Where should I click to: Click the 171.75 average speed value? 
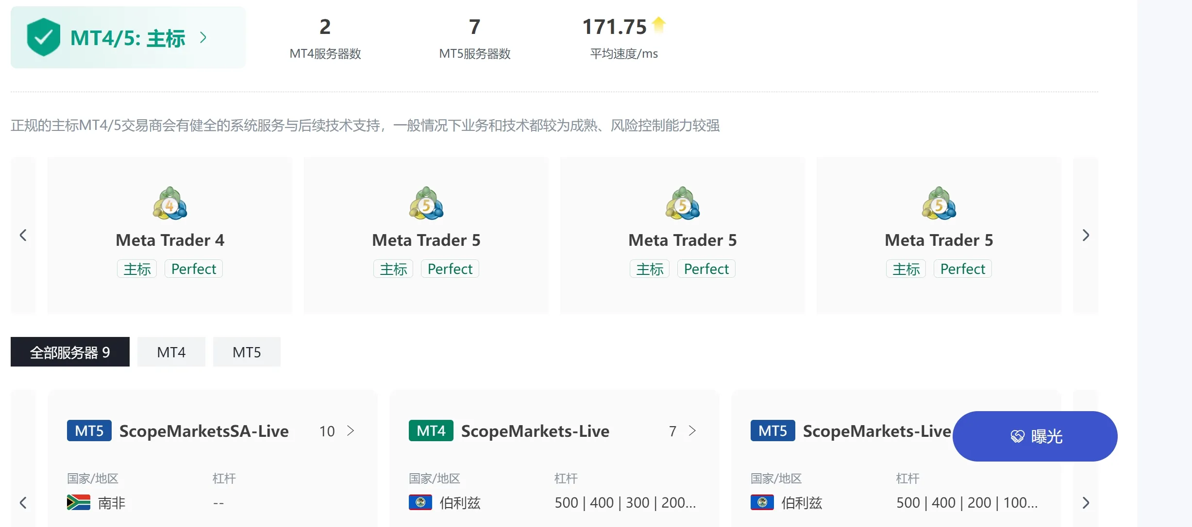tap(614, 27)
